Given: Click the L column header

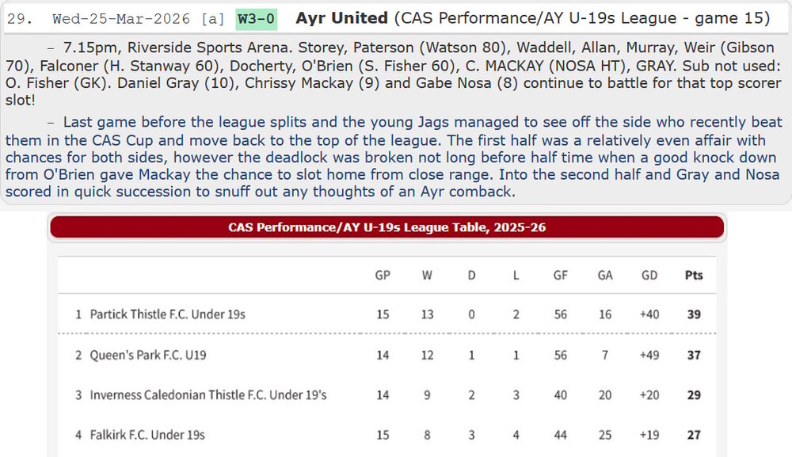Looking at the screenshot, I should click(516, 276).
